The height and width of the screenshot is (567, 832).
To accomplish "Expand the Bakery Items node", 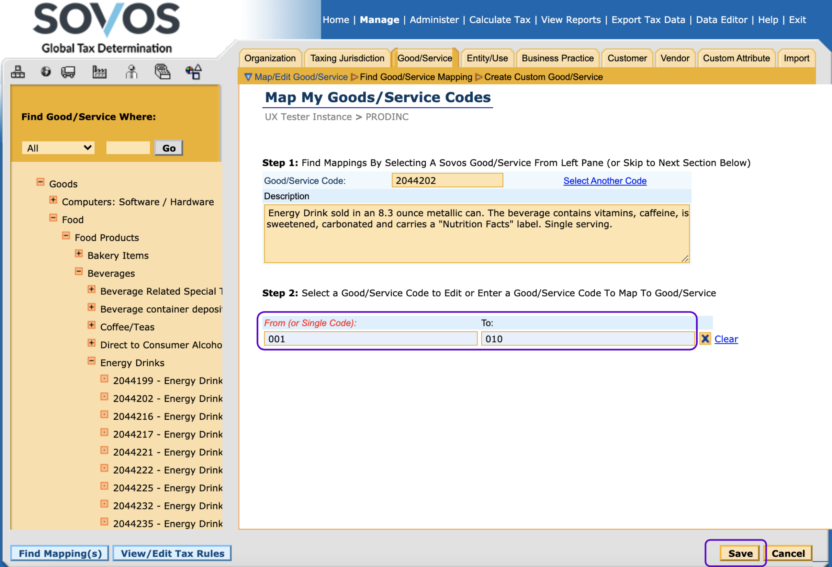I will 79,254.
